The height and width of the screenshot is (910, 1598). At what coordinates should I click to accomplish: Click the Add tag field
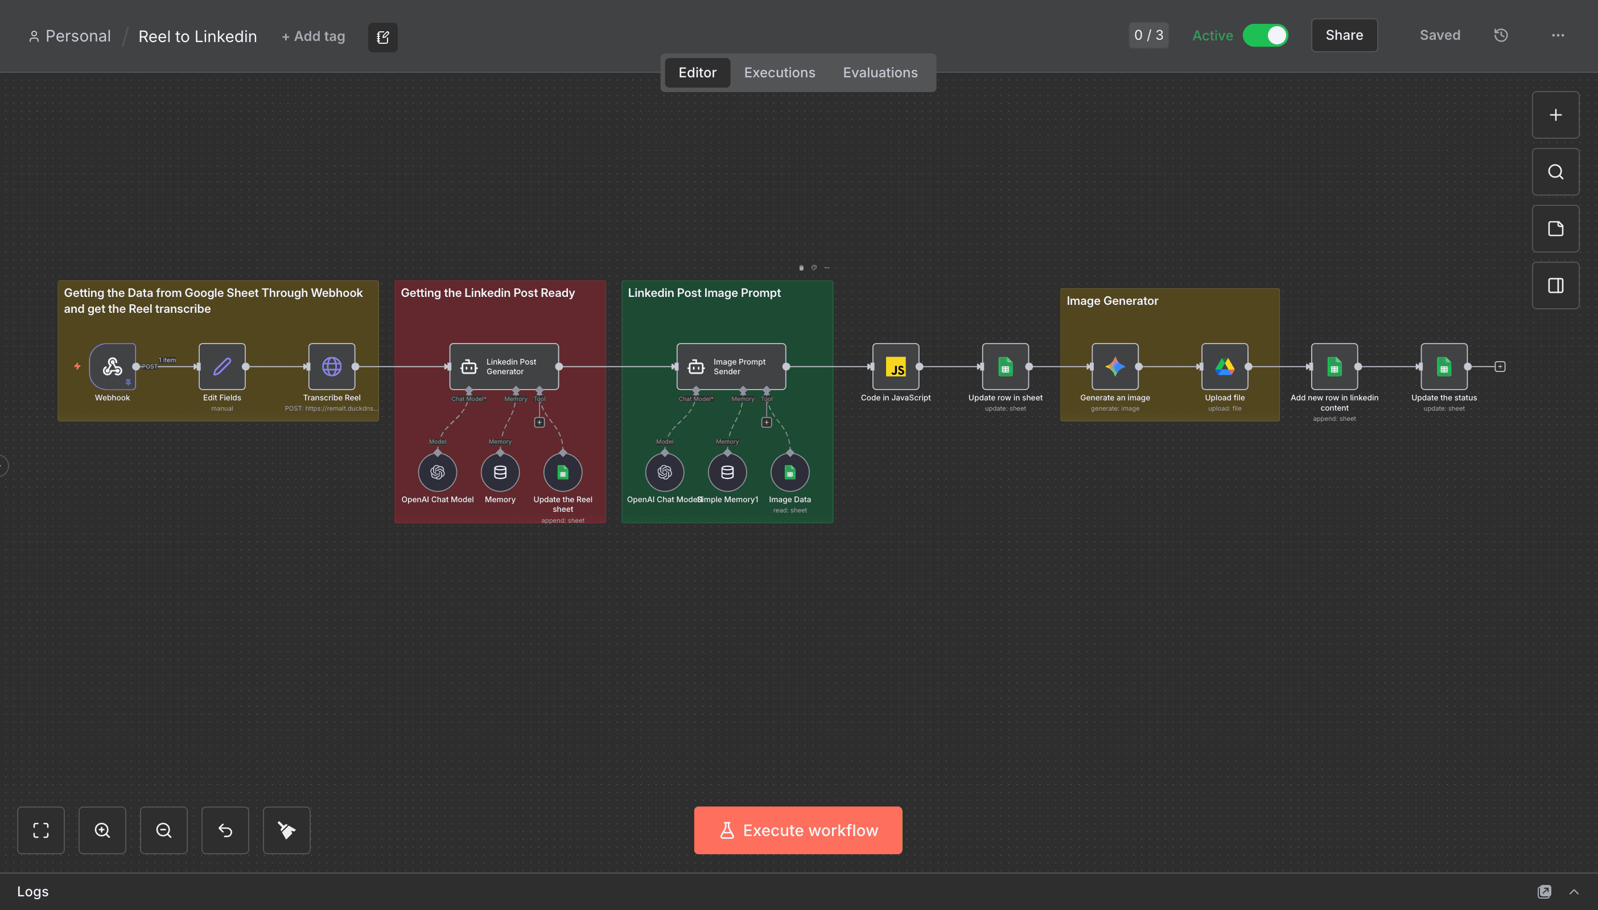point(313,37)
